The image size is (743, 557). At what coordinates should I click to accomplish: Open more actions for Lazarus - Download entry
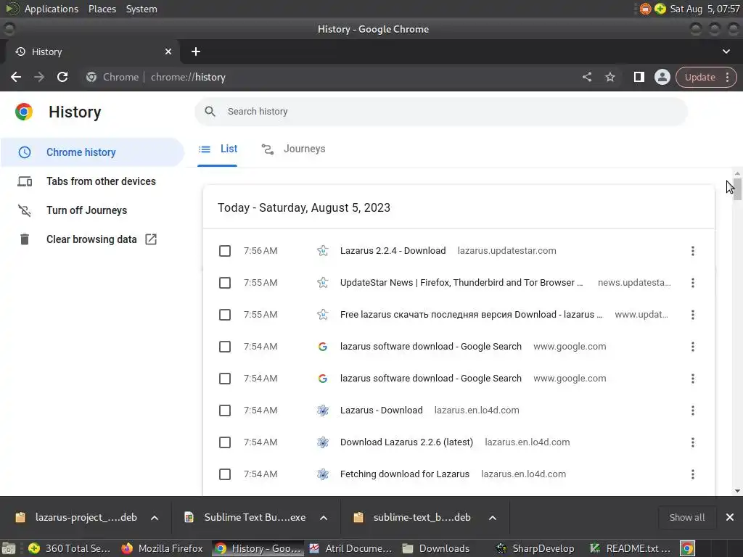point(692,410)
